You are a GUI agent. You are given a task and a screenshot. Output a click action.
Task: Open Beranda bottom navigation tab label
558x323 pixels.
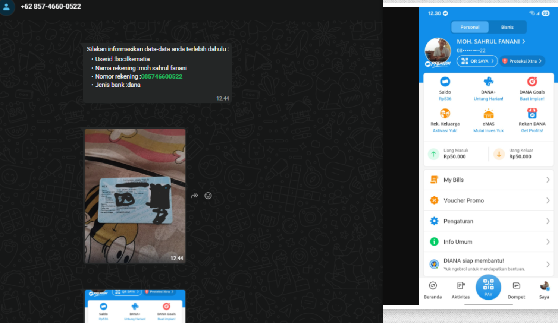[433, 297]
